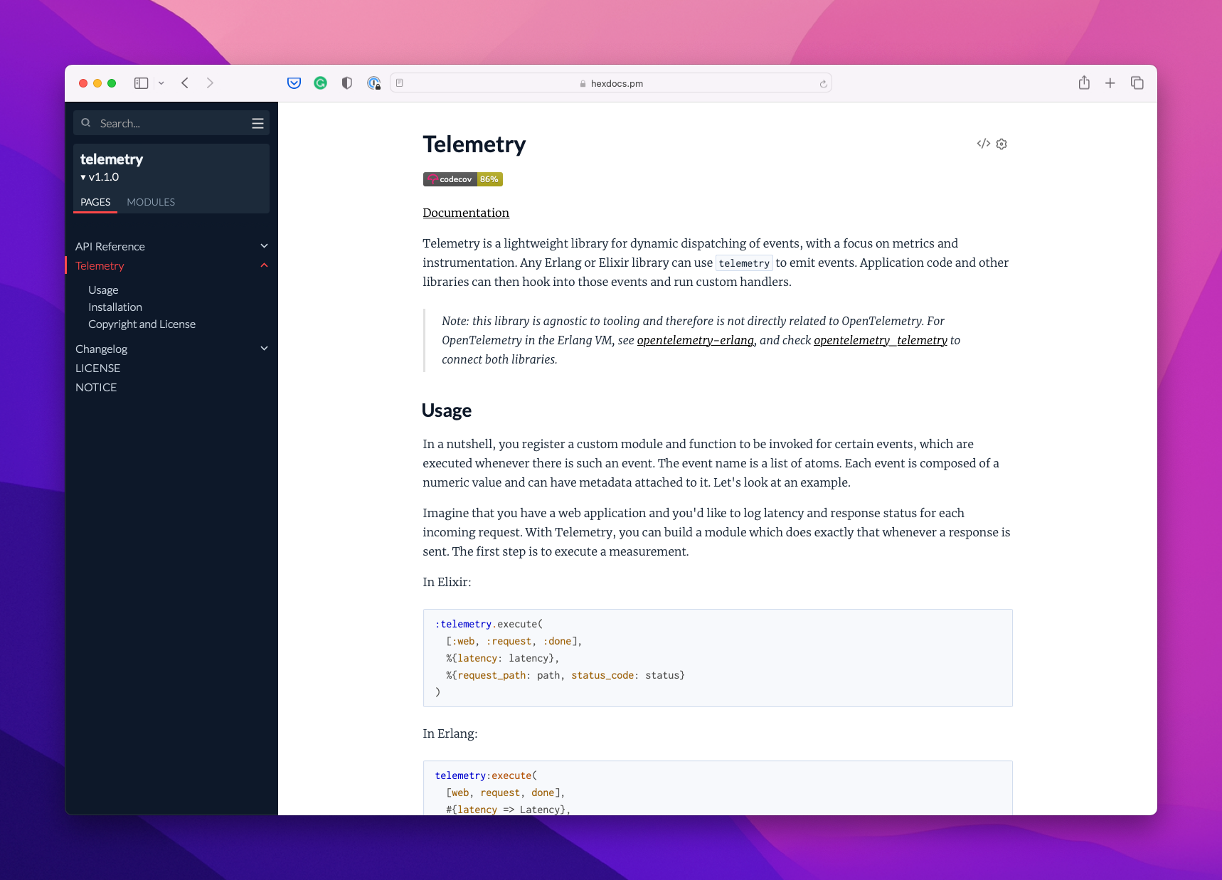Select the Telemetry sidebar page
Viewport: 1222px width, 880px height.
pos(100,265)
